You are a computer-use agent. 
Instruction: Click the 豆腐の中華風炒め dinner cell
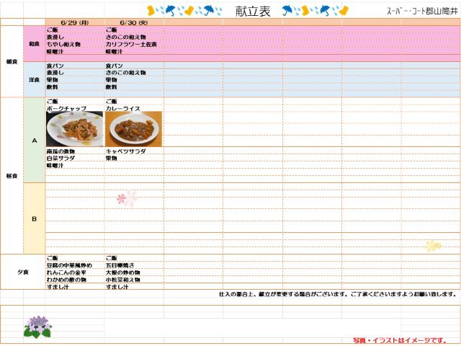pos(69,265)
